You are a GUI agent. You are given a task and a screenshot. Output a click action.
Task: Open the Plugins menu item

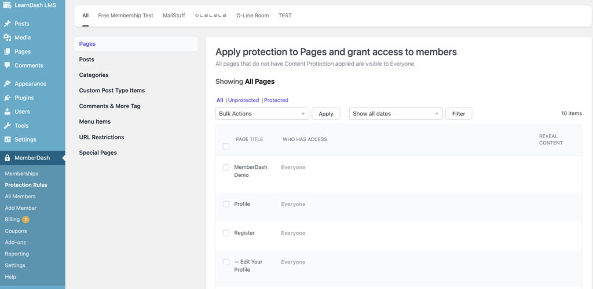point(24,98)
